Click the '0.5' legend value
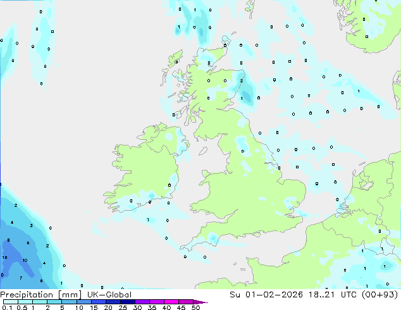The height and width of the screenshot is (310, 401). coord(22,307)
